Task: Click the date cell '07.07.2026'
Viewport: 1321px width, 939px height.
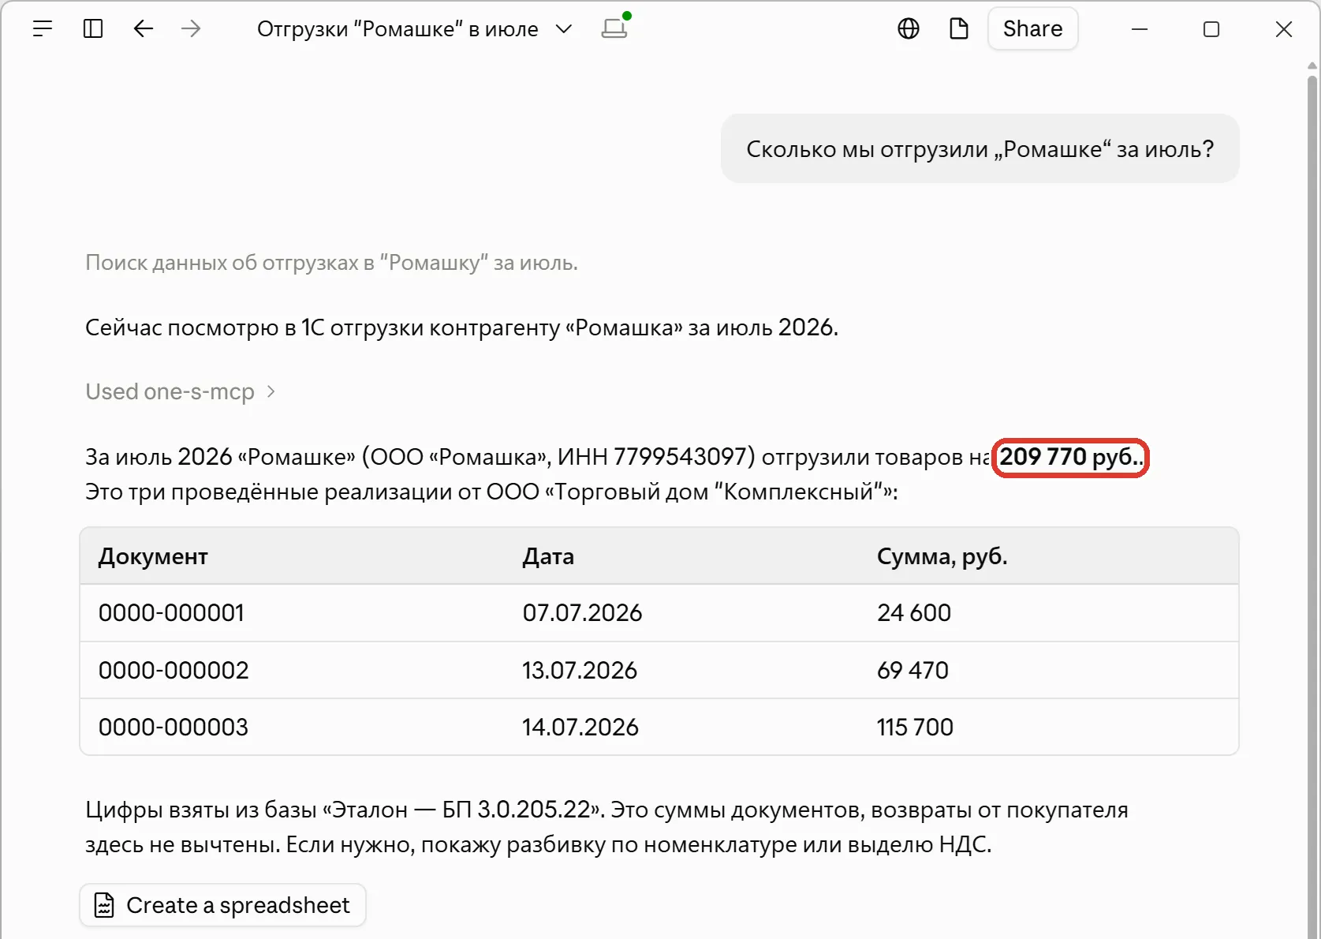Action: [582, 613]
